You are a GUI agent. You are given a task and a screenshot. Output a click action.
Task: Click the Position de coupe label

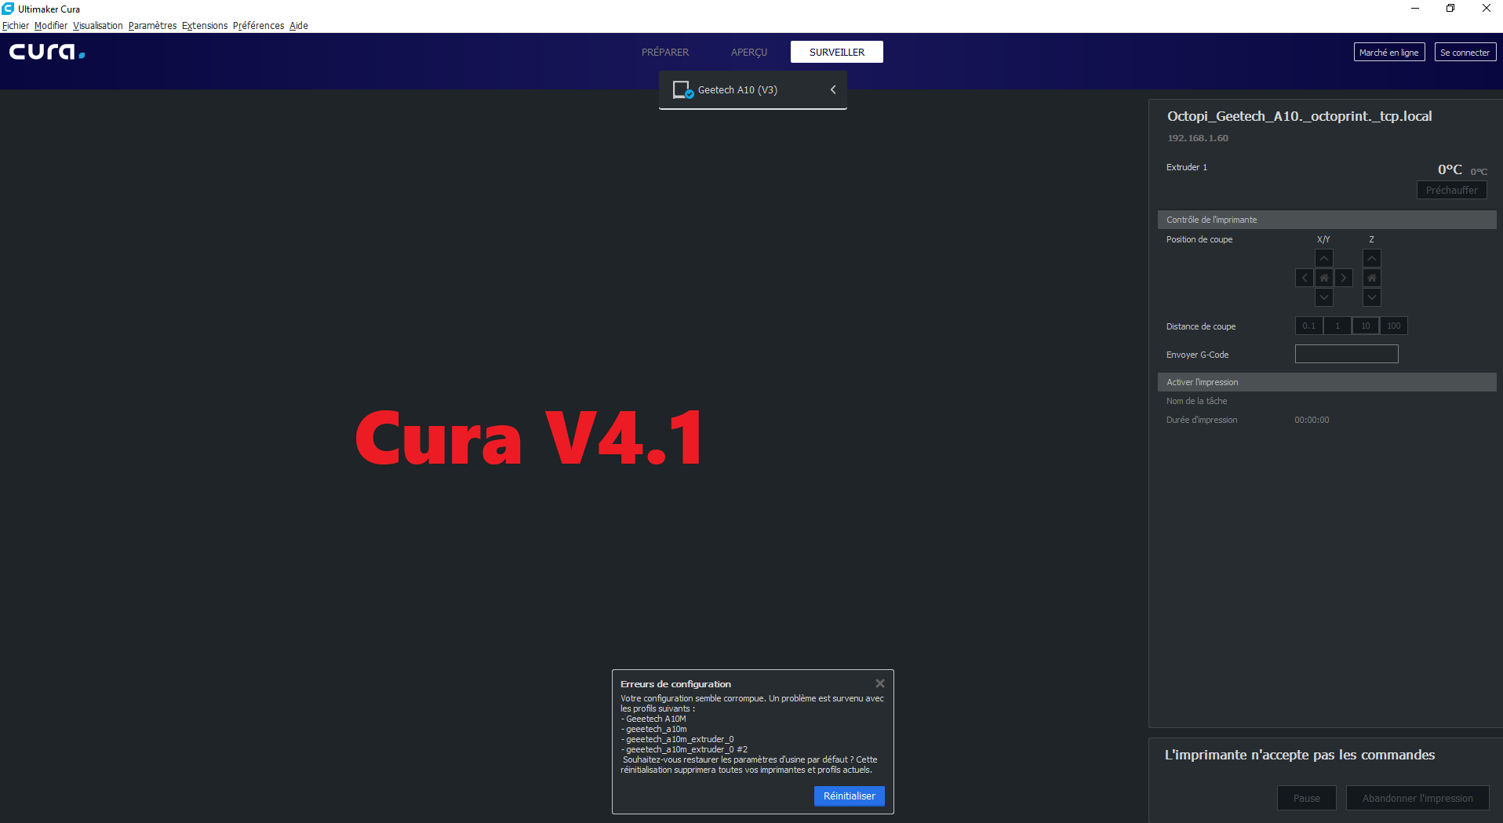1199,239
